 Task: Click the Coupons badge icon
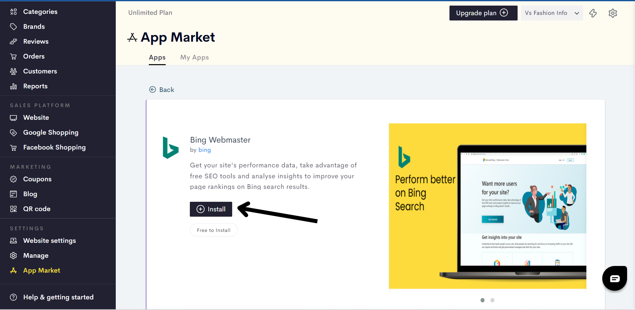pos(13,179)
